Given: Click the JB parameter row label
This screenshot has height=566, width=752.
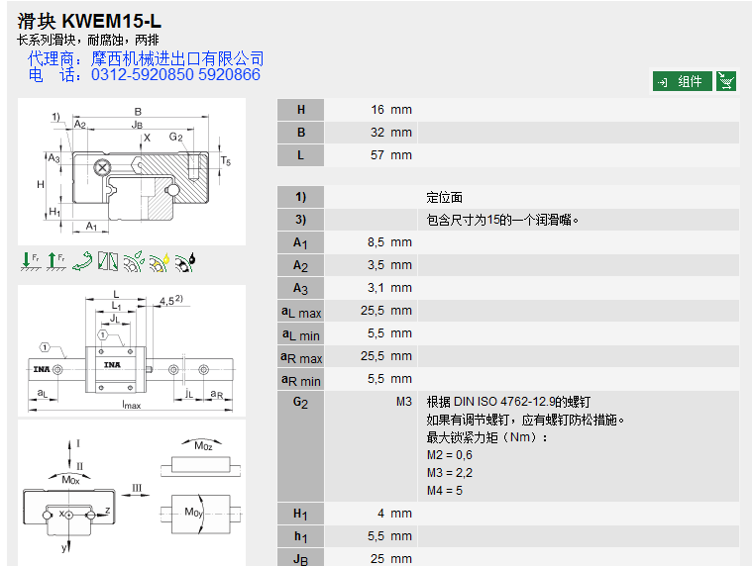Looking at the screenshot, I should [x=301, y=558].
